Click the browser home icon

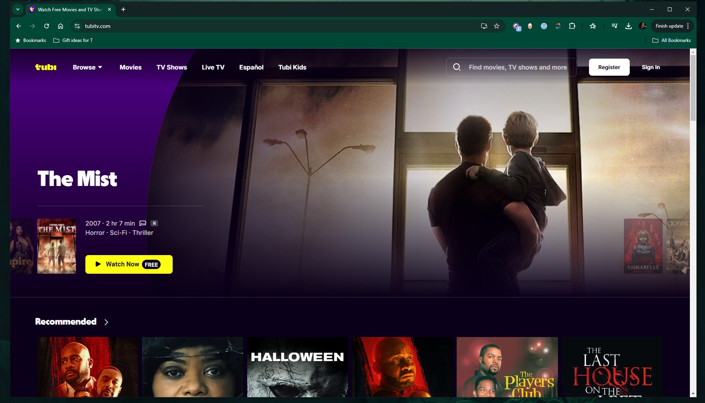pos(61,26)
